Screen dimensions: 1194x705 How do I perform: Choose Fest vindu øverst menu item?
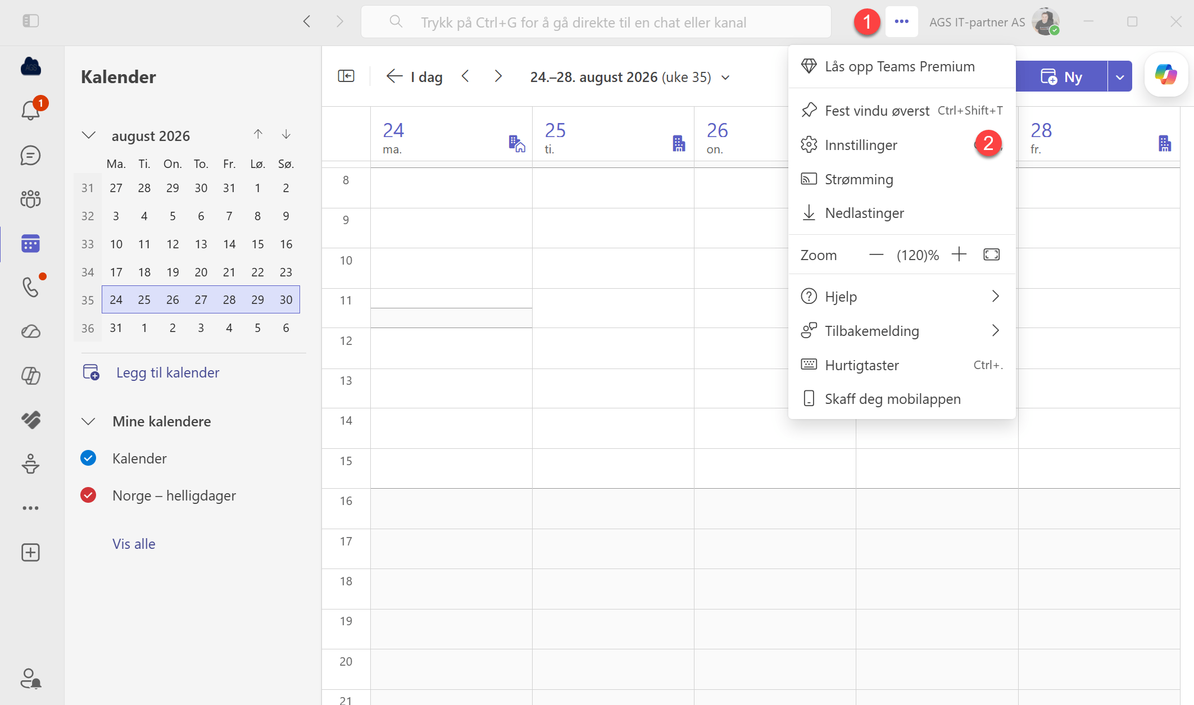[x=902, y=111]
